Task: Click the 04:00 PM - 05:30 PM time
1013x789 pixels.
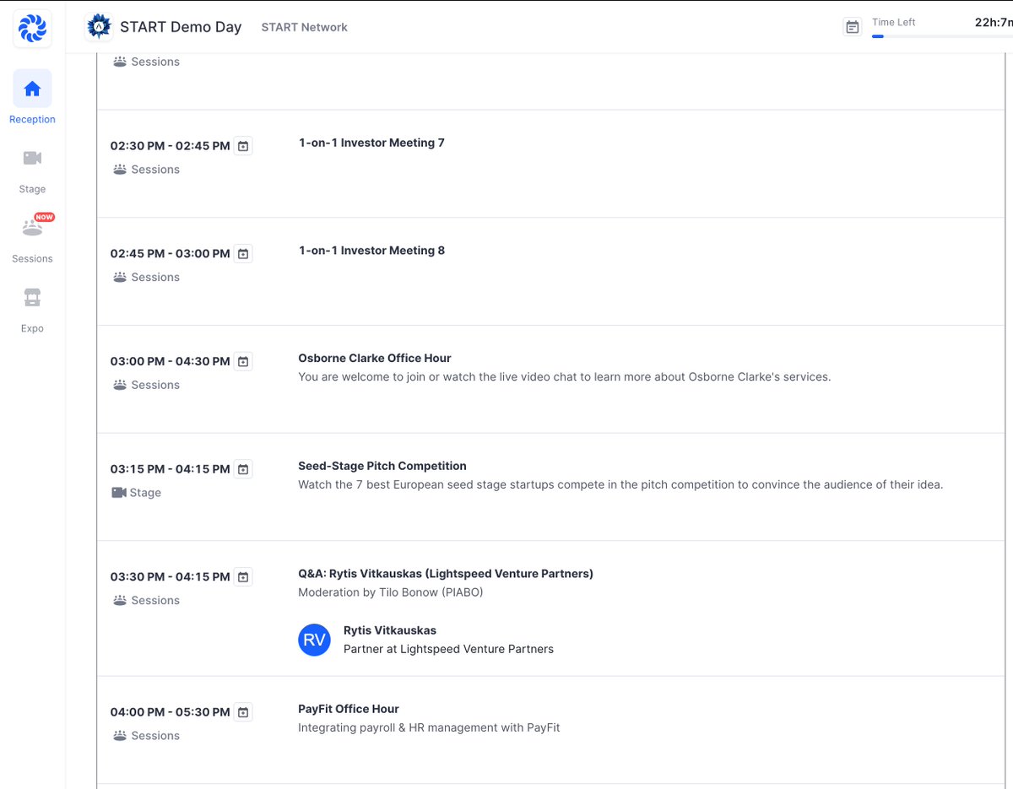Action: pyautogui.click(x=171, y=712)
